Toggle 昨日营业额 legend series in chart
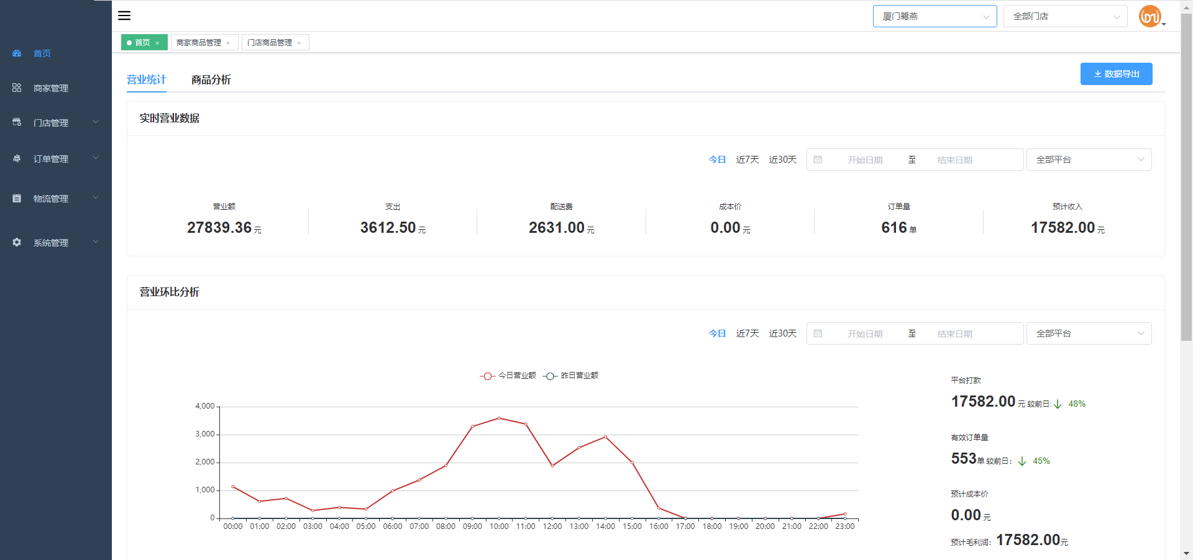The image size is (1193, 560). (x=570, y=376)
